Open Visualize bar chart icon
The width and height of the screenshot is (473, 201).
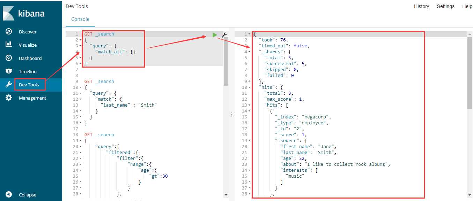(x=9, y=45)
